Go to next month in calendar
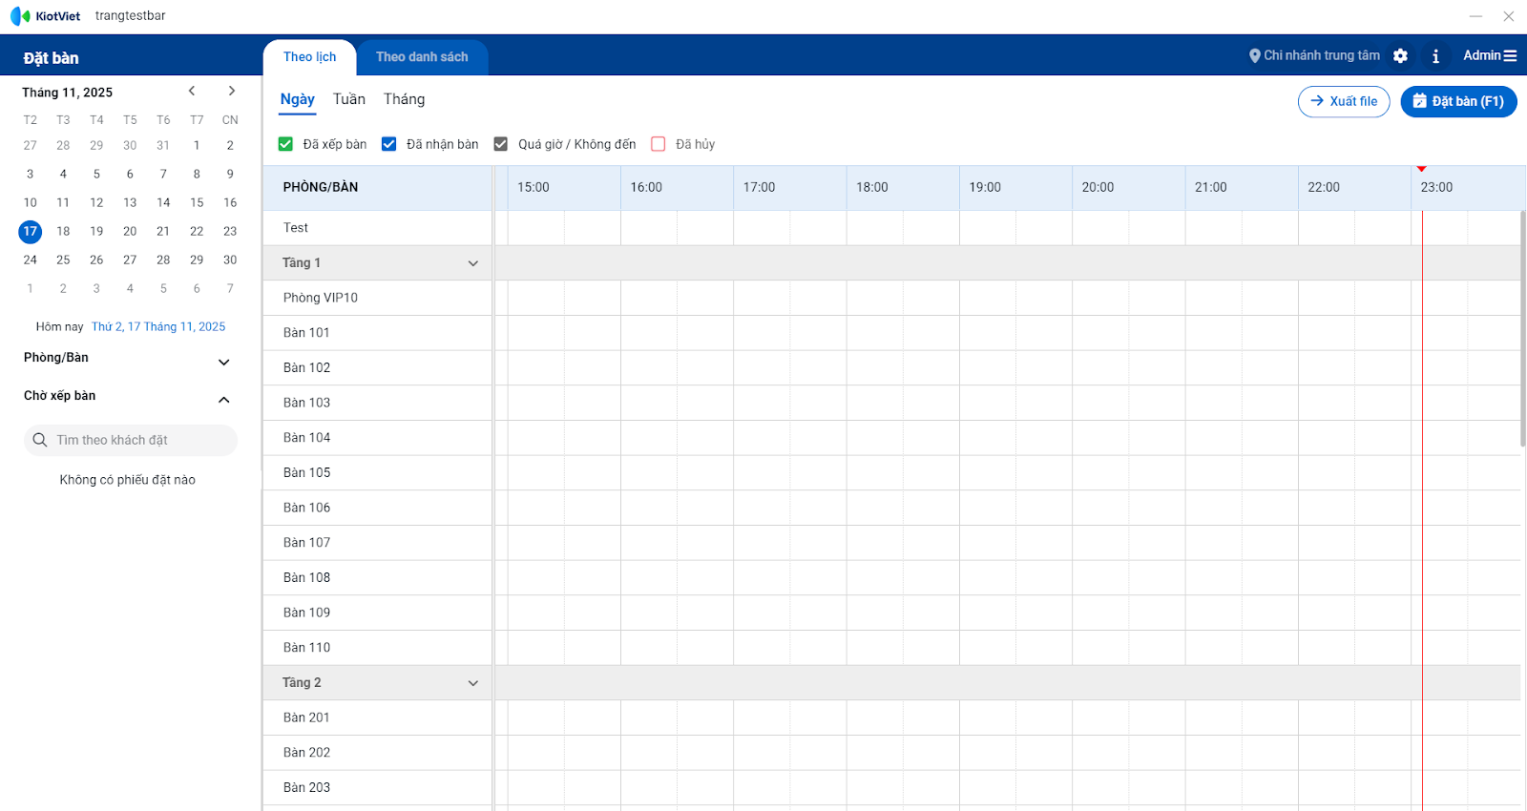This screenshot has height=811, width=1527. tap(231, 91)
